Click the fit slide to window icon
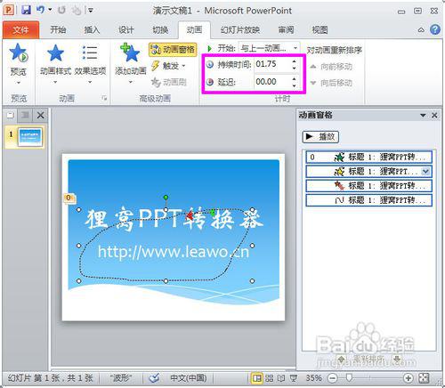This screenshot has height=388, width=445. [x=424, y=378]
